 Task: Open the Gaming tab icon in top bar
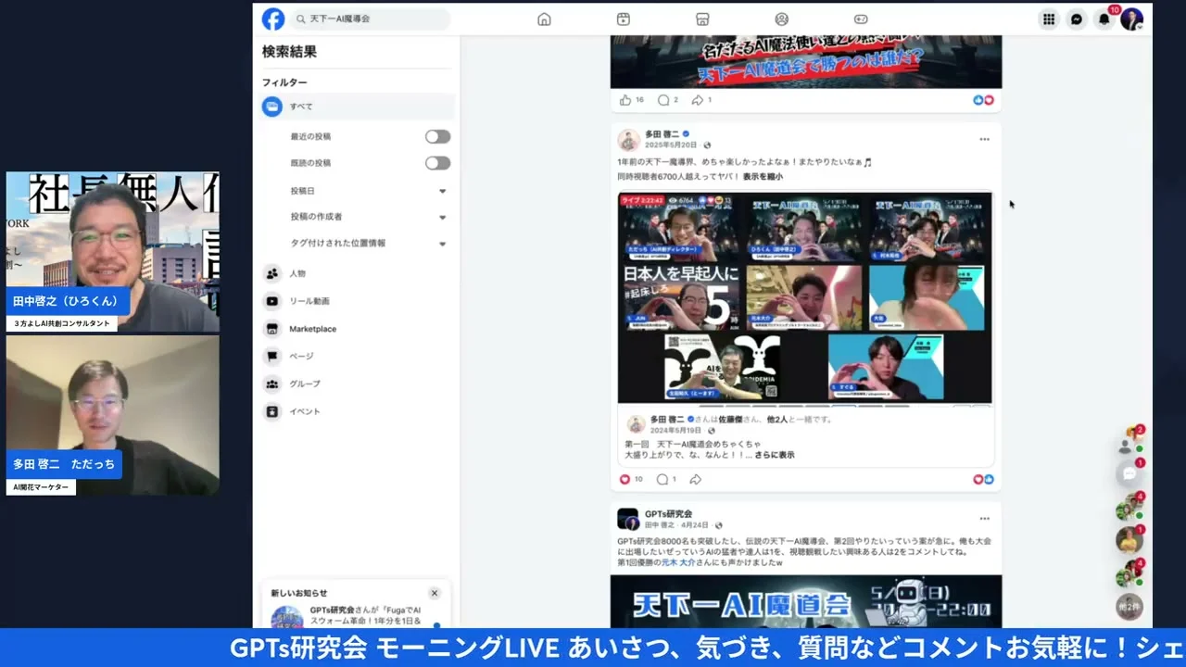[x=861, y=19]
